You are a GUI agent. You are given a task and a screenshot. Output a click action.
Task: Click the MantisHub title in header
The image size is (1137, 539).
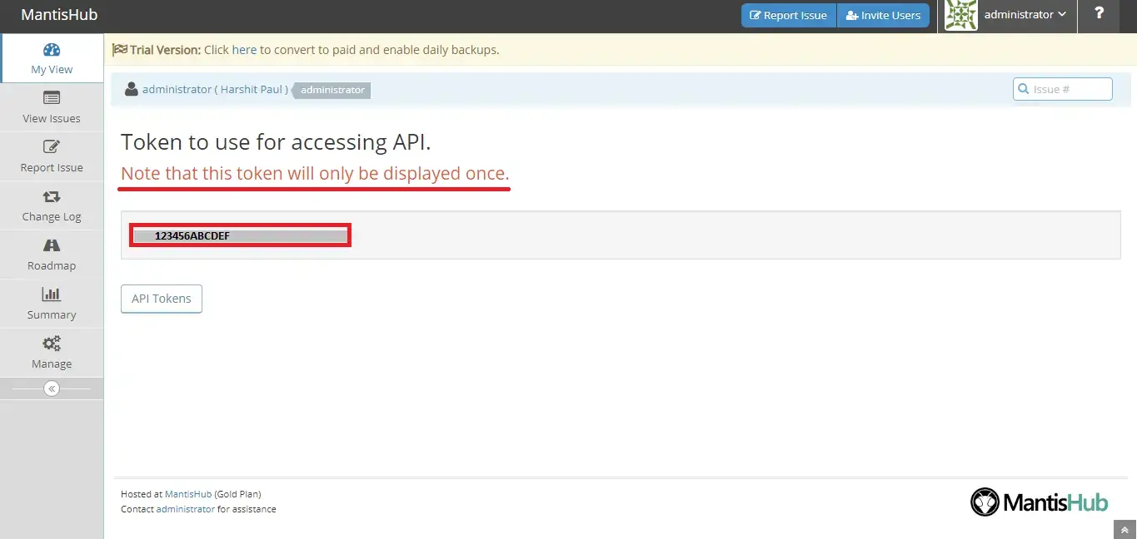(59, 15)
